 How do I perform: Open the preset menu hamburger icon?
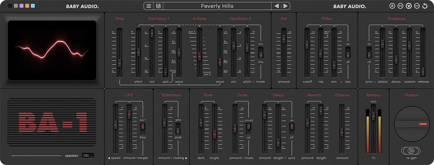click(x=149, y=6)
